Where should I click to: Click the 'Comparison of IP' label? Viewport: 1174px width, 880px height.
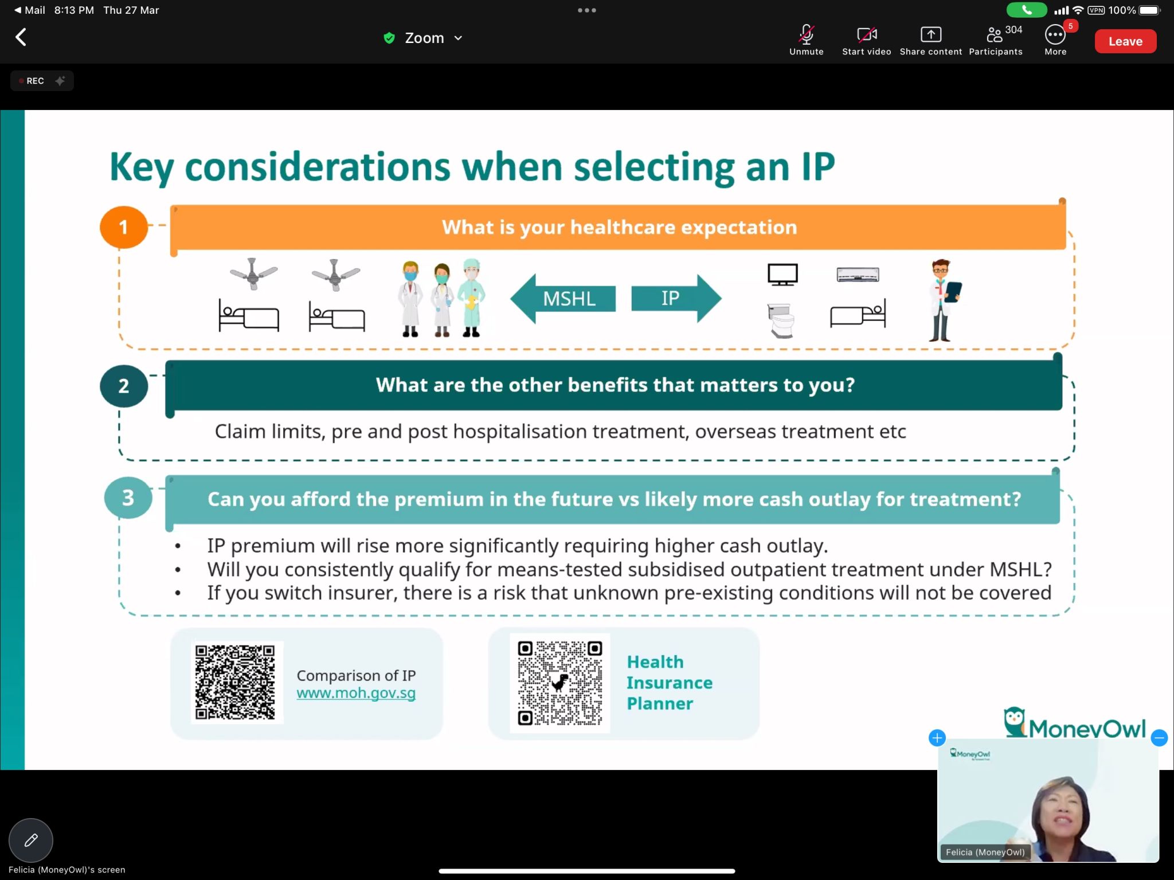point(356,675)
